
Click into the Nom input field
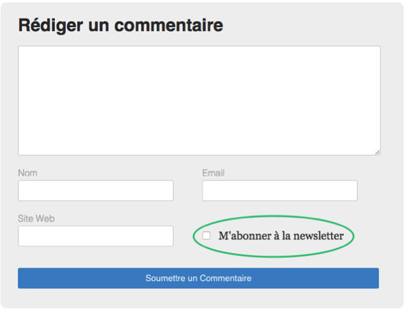tap(95, 191)
